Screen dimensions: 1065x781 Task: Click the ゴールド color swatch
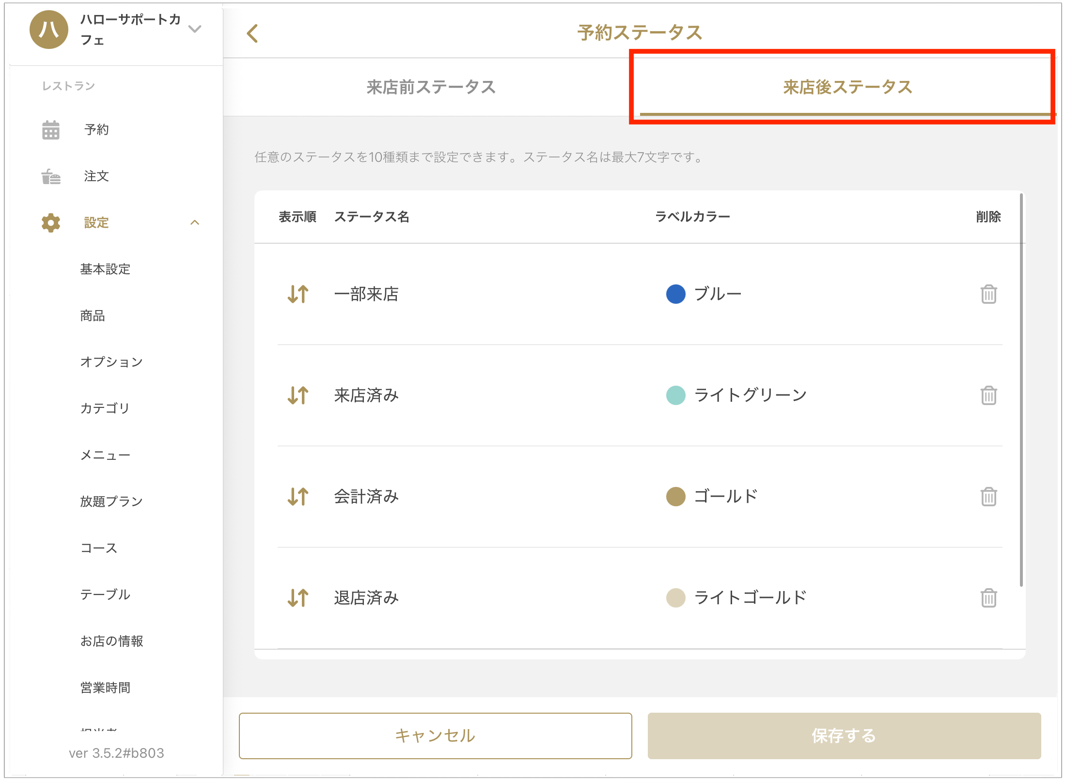click(x=675, y=497)
